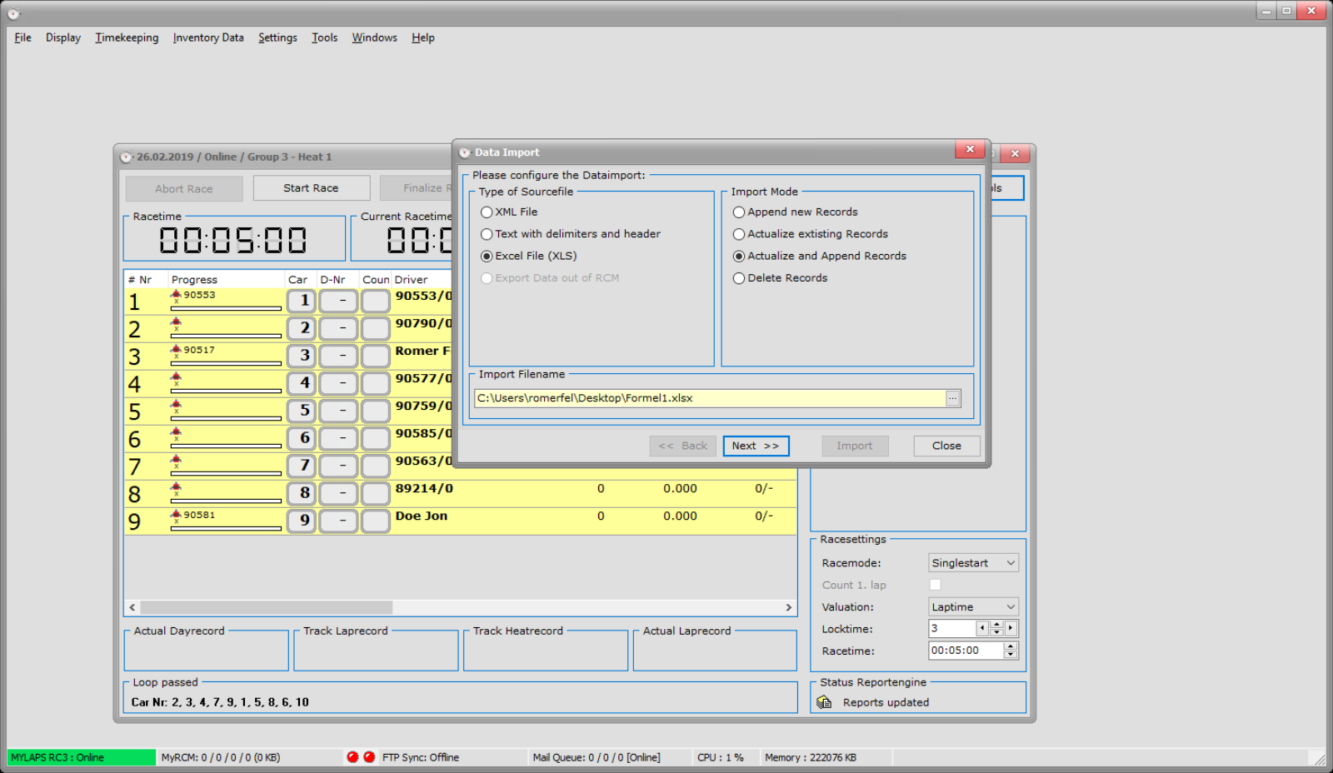1333x773 pixels.
Task: Click the Next >> button
Action: (756, 446)
